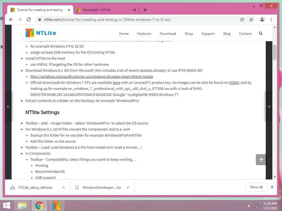Screen dimensions: 282x211
Task: Click 'Add this folder as the source' text
Action: tap(53, 141)
